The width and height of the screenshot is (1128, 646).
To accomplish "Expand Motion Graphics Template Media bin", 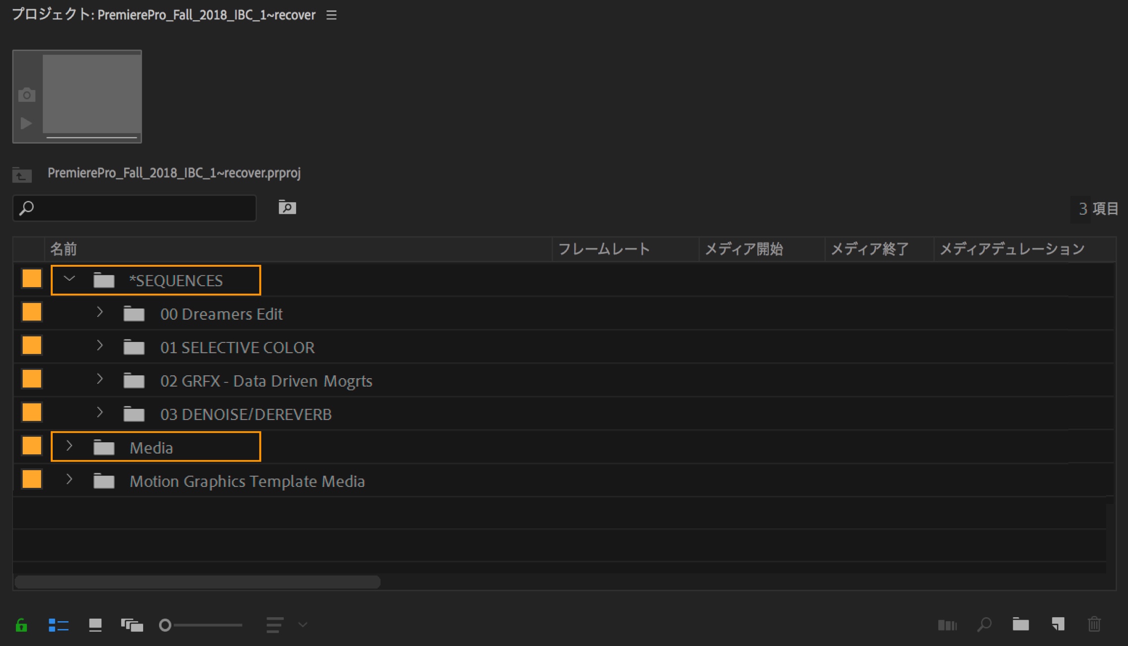I will tap(70, 480).
